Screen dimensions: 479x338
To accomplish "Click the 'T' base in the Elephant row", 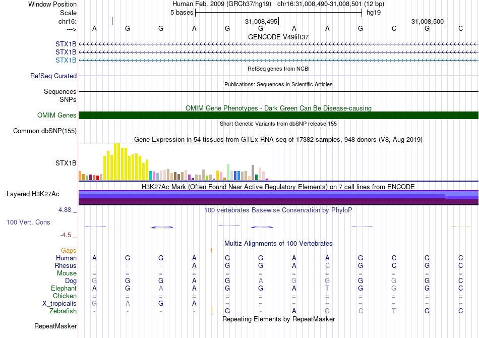I will [327, 288].
